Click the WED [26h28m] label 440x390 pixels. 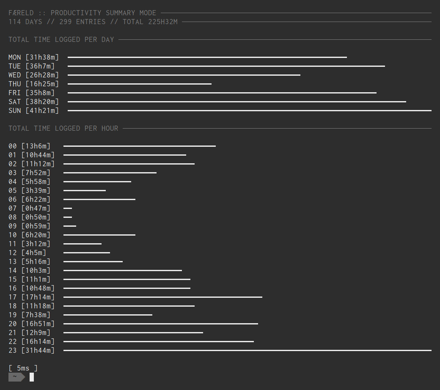(x=34, y=75)
